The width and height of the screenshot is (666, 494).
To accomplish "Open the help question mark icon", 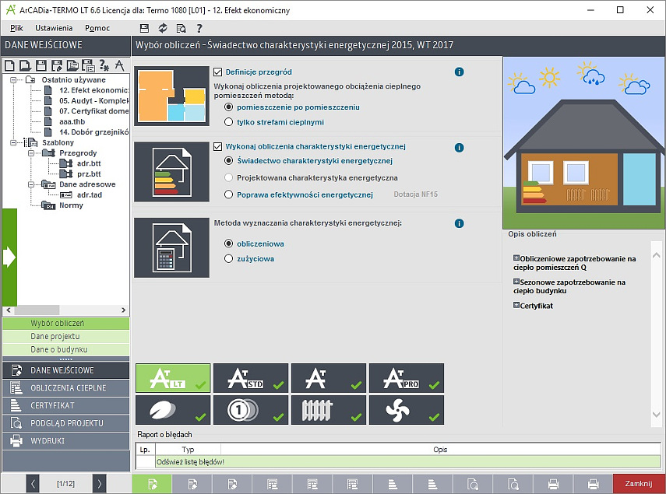I will point(199,28).
